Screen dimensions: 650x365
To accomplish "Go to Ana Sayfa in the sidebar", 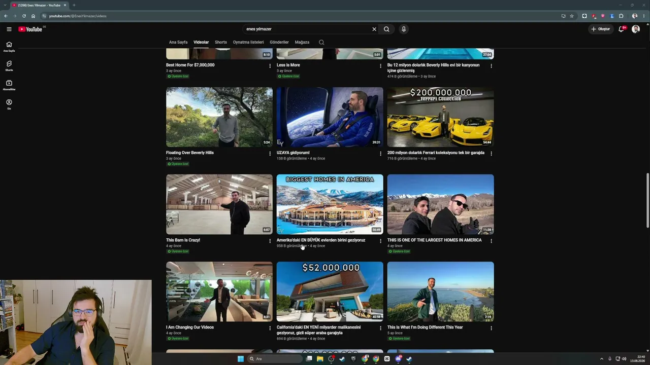I will [x=9, y=47].
